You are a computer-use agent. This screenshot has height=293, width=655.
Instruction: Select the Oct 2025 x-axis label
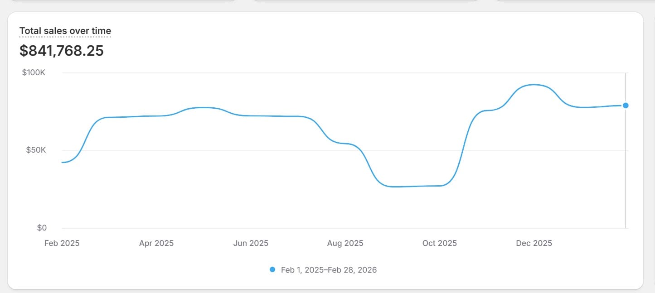[x=439, y=243]
